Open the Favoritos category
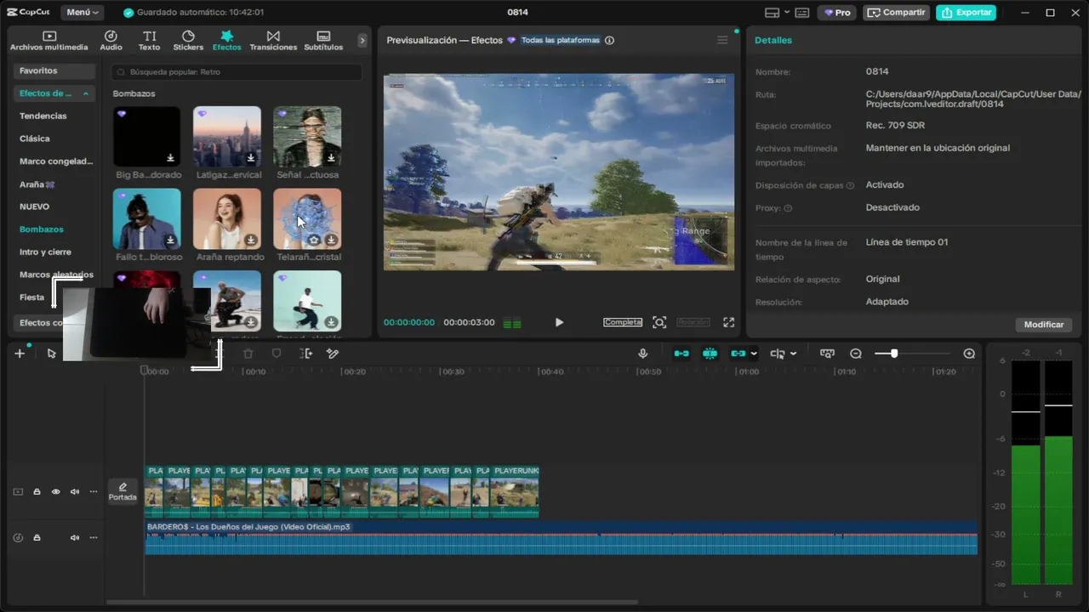The image size is (1089, 612). tap(54, 71)
